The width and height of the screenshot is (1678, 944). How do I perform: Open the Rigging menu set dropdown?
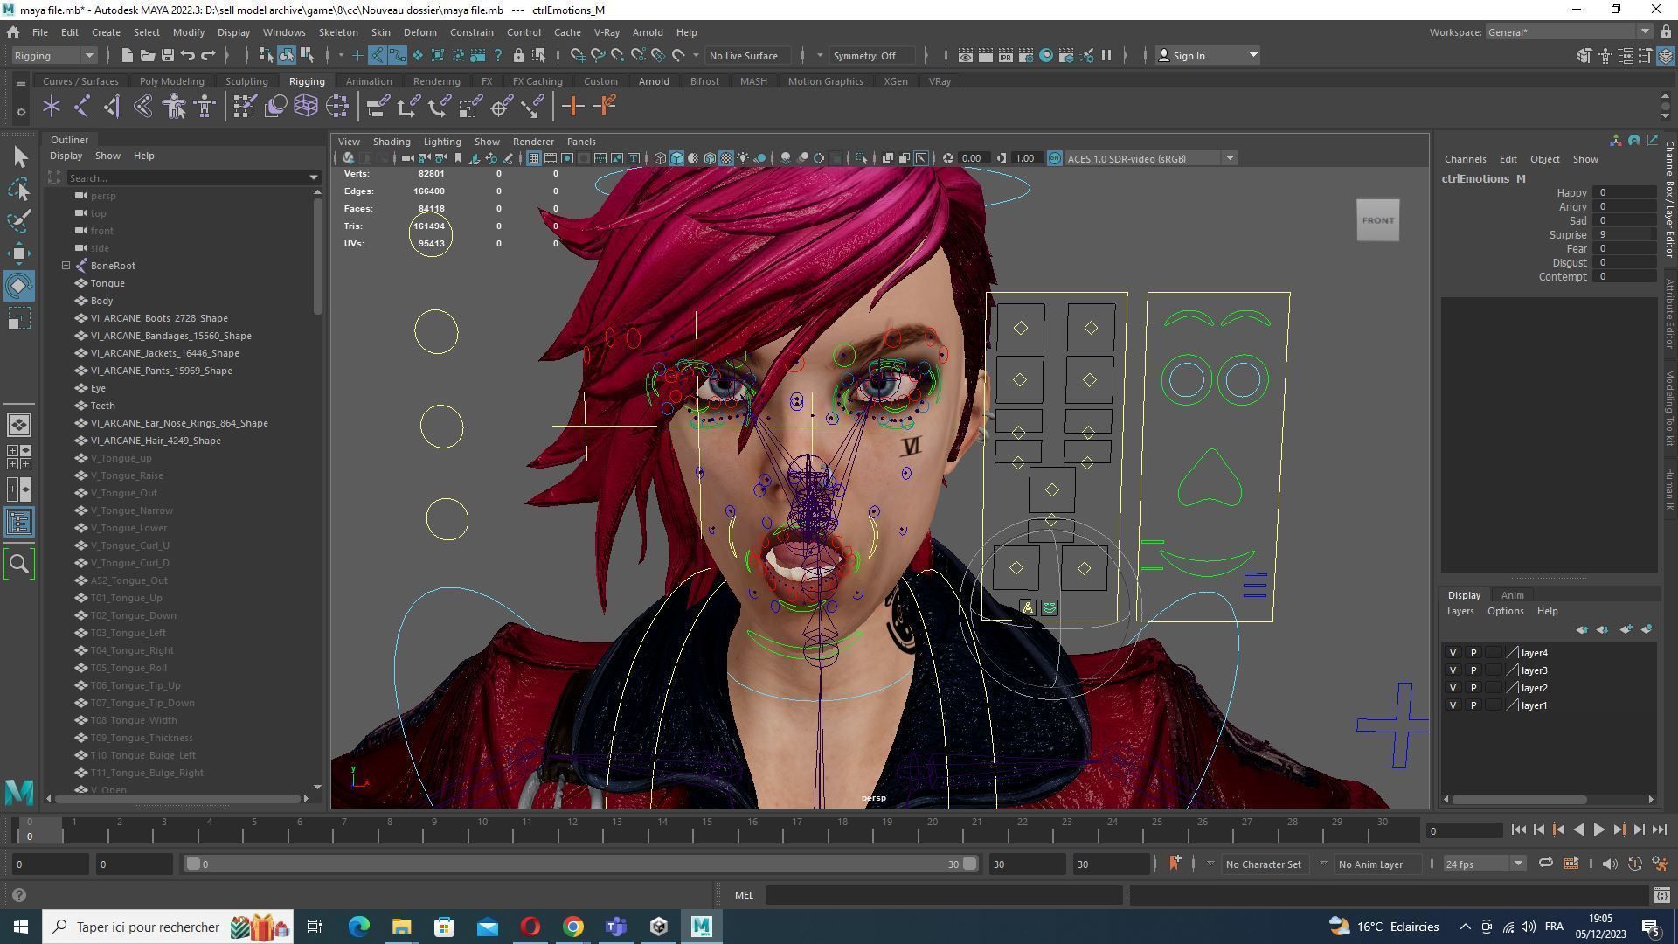[54, 55]
